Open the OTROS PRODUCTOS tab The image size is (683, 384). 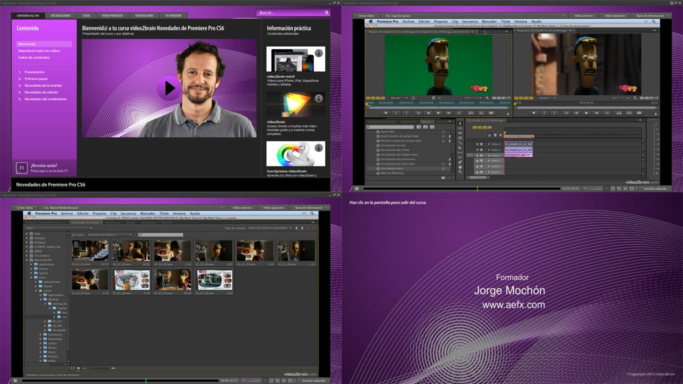pos(112,15)
